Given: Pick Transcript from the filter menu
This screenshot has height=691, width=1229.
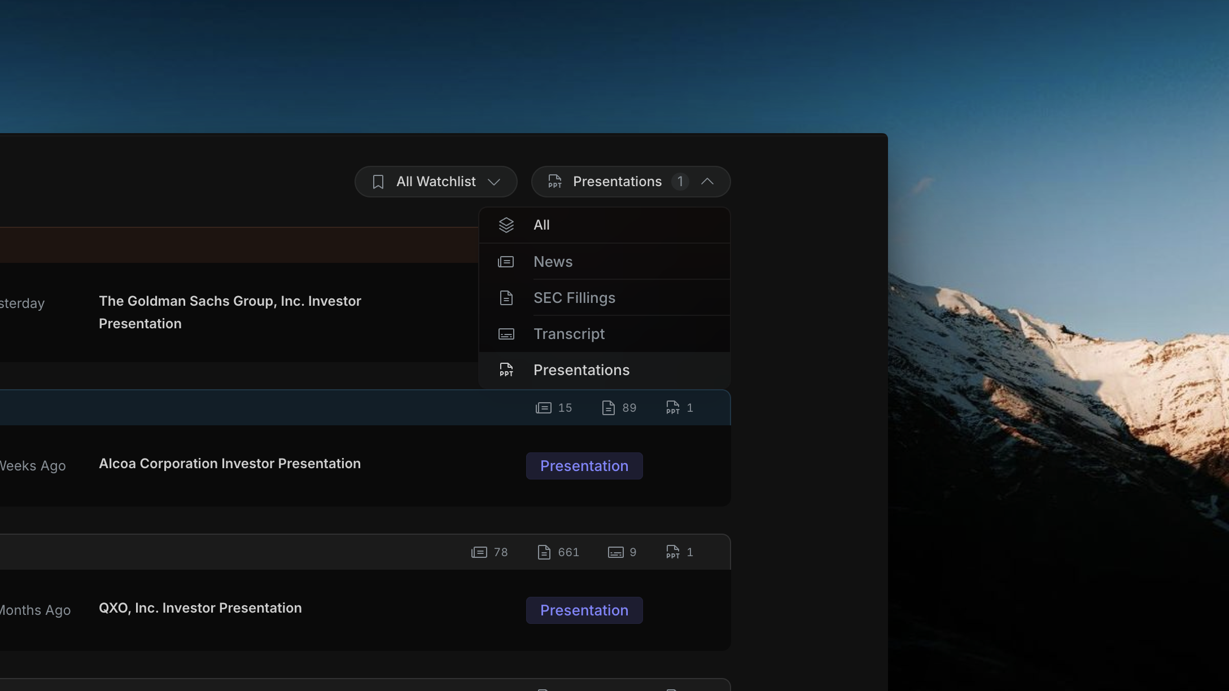Looking at the screenshot, I should click(604, 334).
